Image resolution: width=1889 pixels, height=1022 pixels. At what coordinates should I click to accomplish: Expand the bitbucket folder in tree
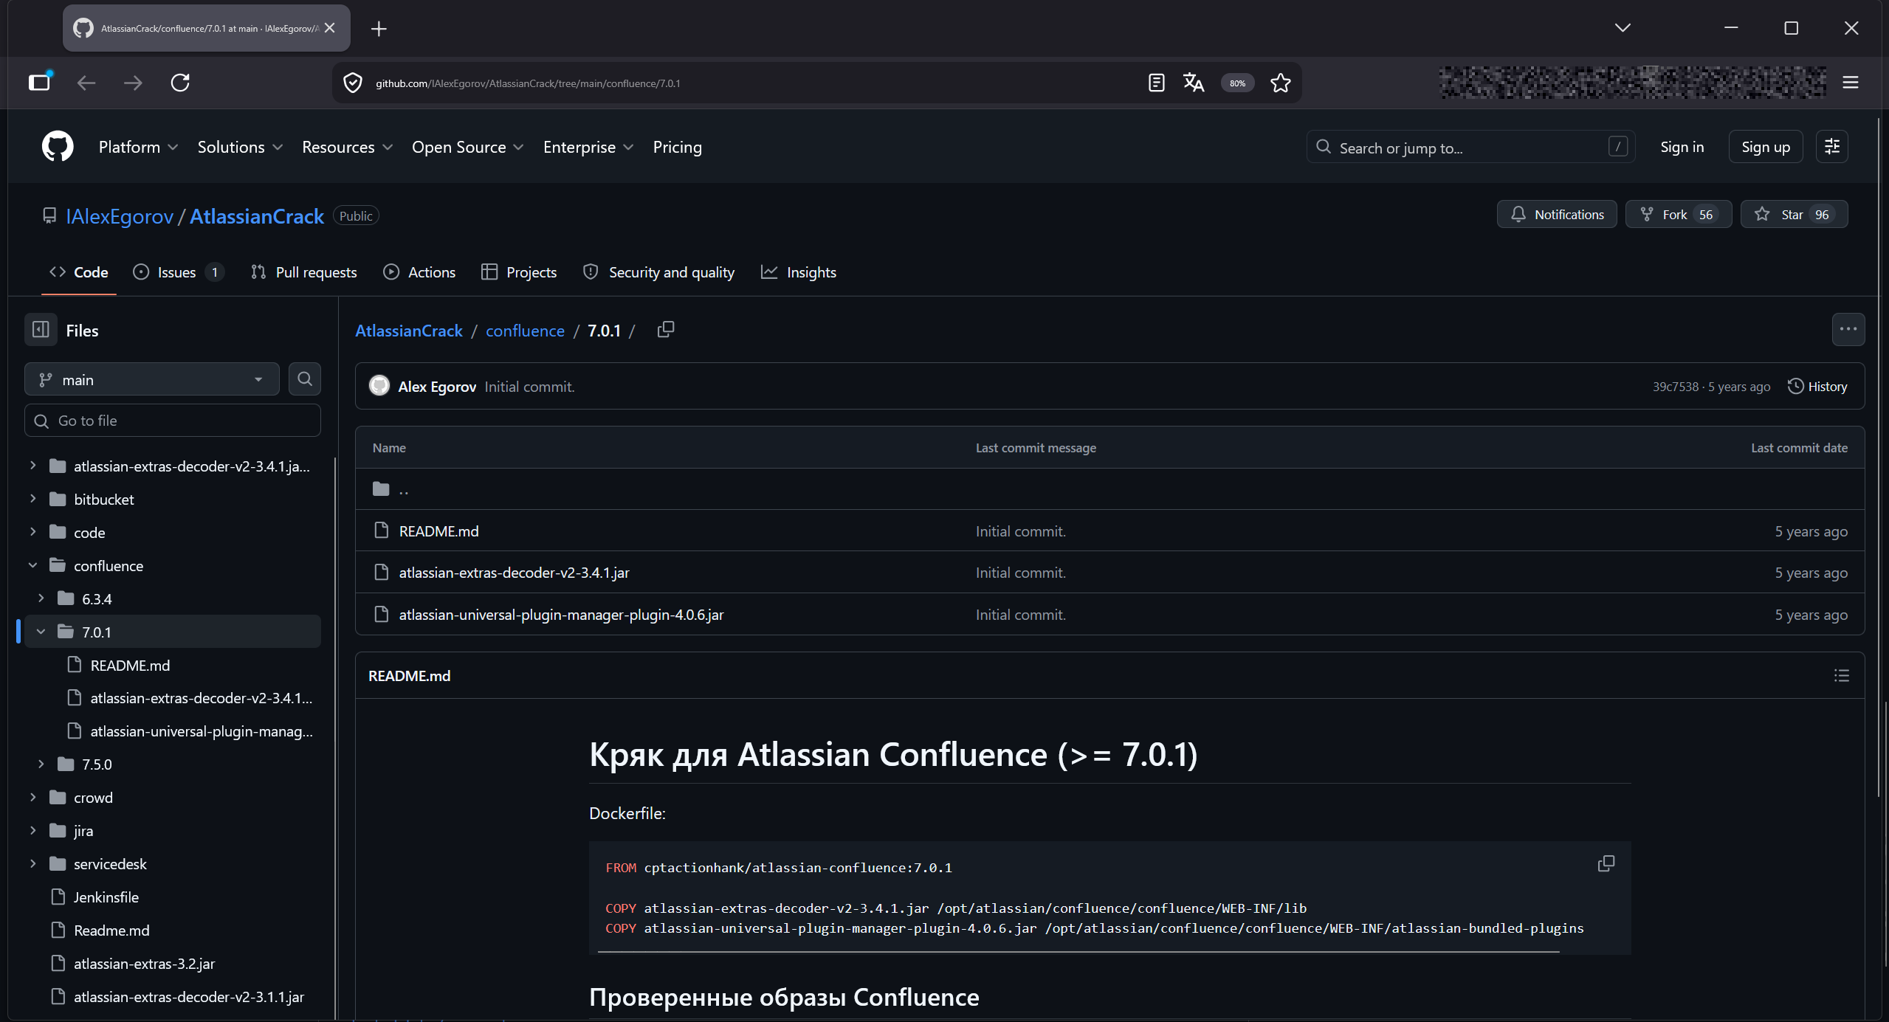point(32,499)
